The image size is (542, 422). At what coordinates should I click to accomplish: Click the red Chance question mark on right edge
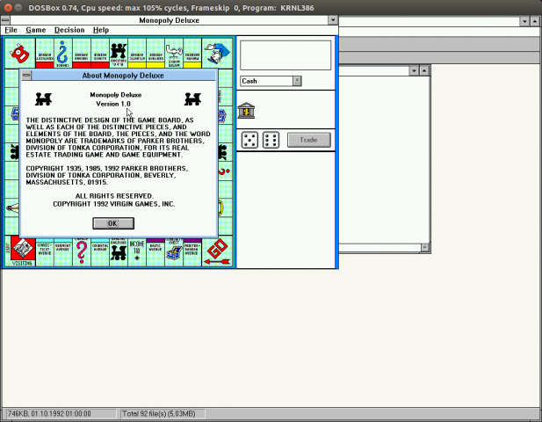coord(225,171)
